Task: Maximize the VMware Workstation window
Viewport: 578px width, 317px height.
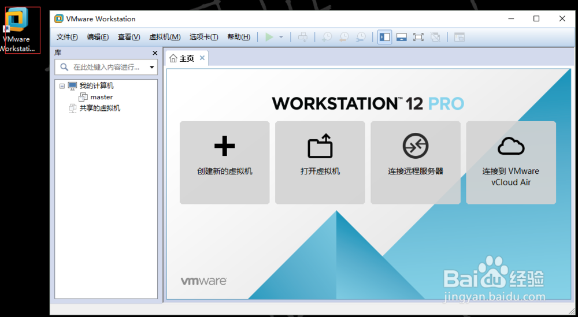Action: coord(536,19)
